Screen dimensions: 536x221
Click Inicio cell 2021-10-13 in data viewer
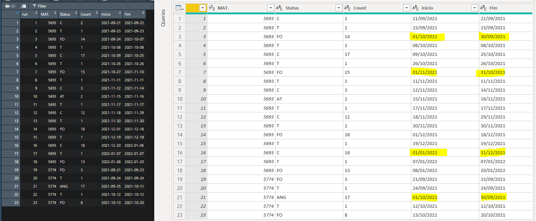[x=111, y=203]
